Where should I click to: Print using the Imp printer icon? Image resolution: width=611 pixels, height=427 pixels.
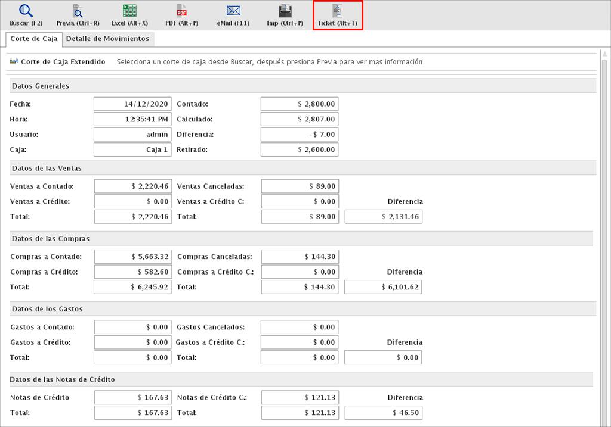[285, 11]
